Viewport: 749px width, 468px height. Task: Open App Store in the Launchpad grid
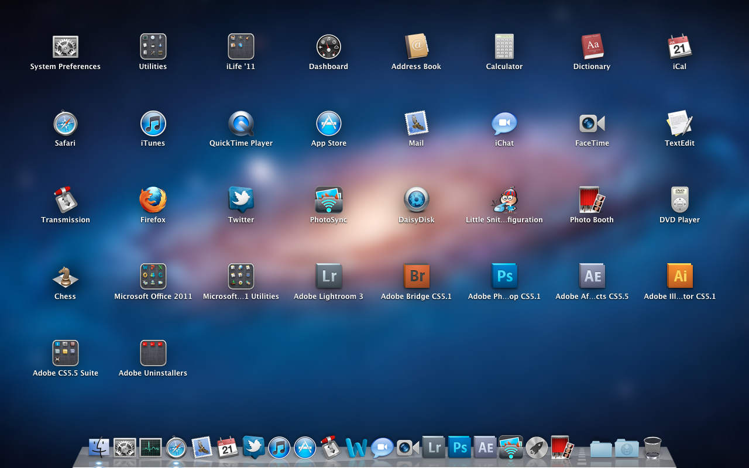coord(329,123)
